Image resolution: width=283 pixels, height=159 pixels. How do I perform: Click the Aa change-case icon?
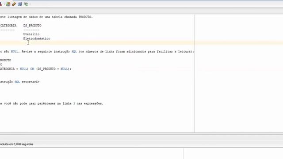pos(26,4)
